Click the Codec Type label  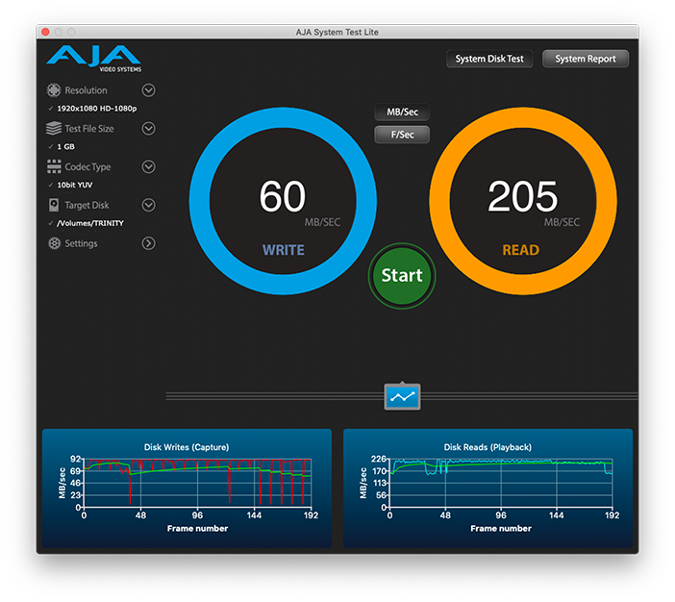click(87, 166)
